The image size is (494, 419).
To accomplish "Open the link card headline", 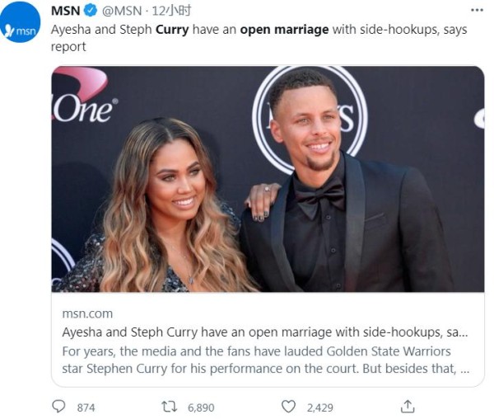I will click(265, 332).
